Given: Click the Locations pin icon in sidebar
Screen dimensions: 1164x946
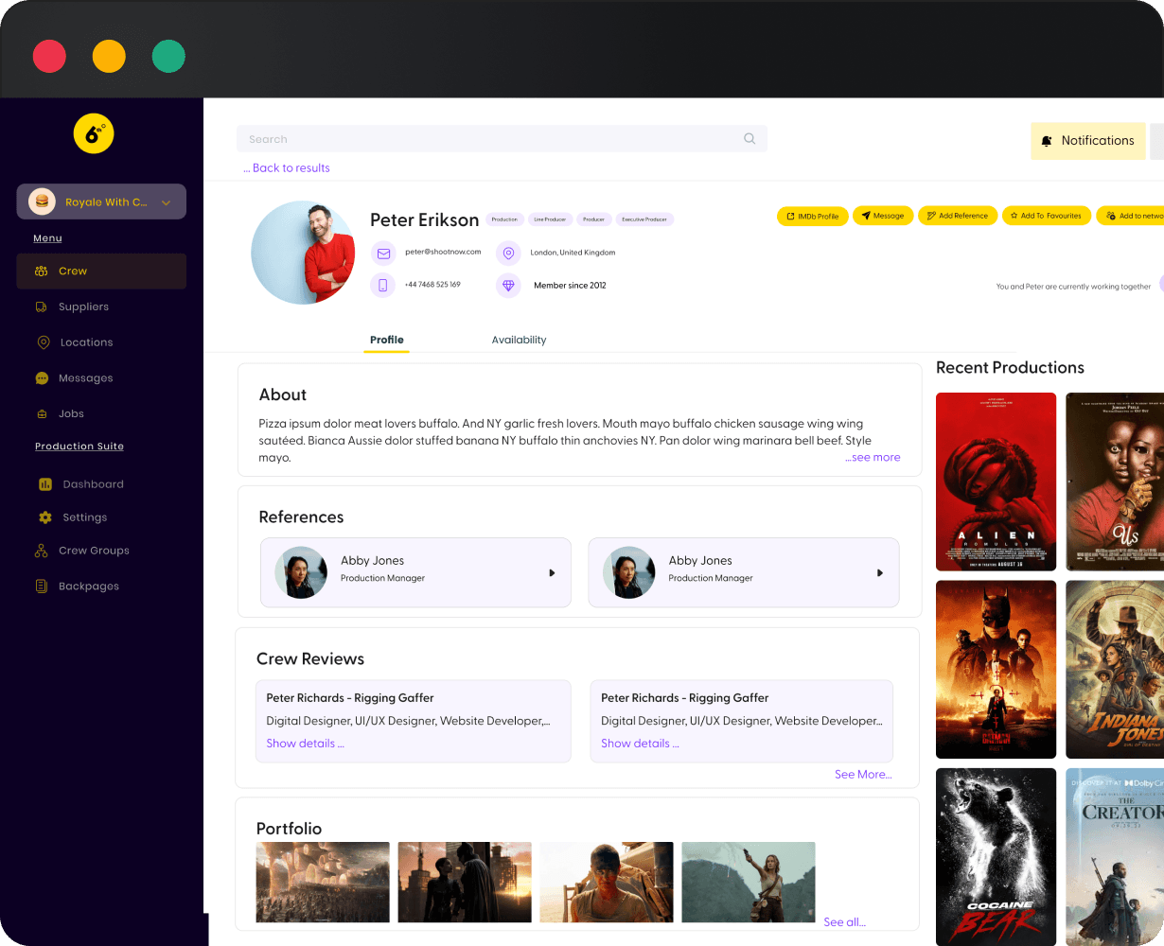Looking at the screenshot, I should point(43,342).
